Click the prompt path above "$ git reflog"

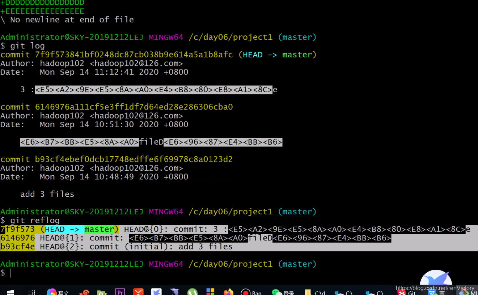pos(230,212)
